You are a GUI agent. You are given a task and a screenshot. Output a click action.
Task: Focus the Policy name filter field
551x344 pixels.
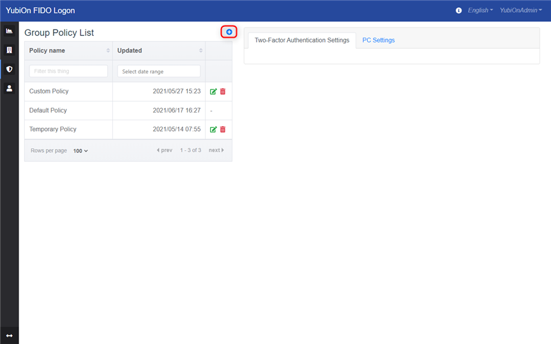pyautogui.click(x=68, y=71)
